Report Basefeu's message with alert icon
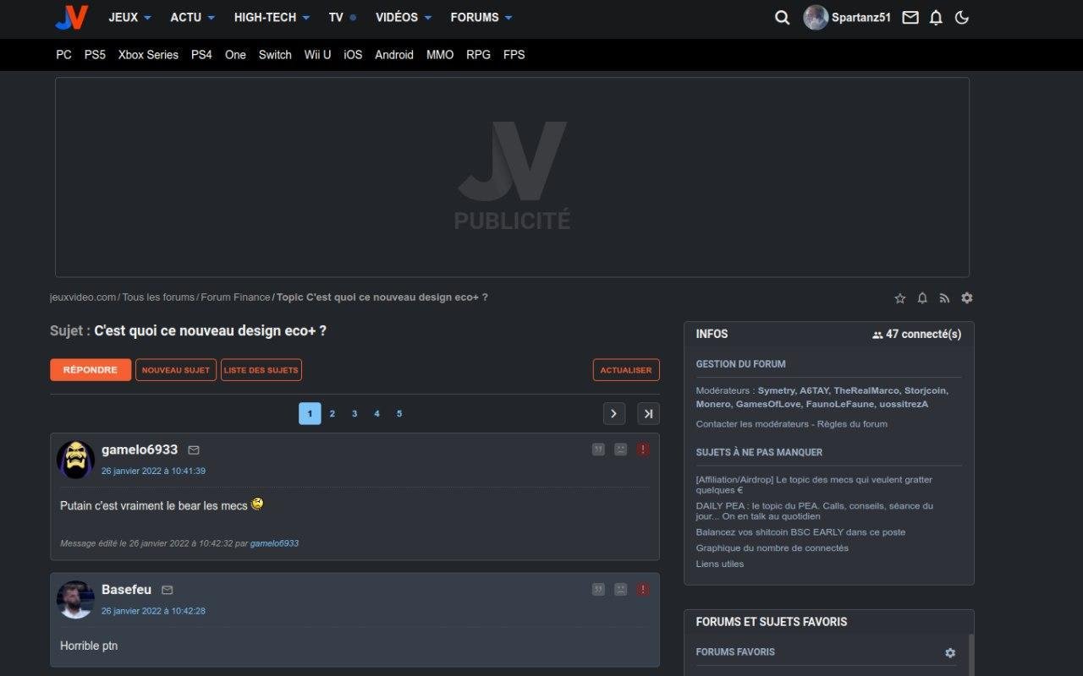The width and height of the screenshot is (1083, 676). (643, 589)
